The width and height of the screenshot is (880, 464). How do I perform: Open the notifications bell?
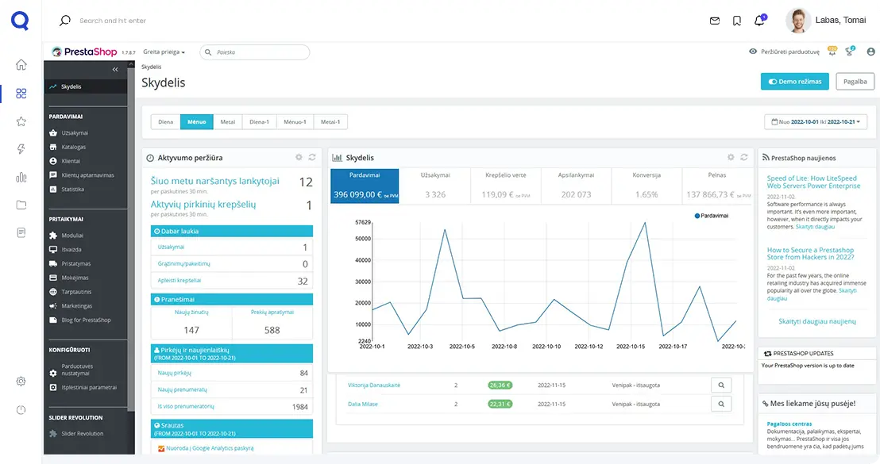[759, 20]
